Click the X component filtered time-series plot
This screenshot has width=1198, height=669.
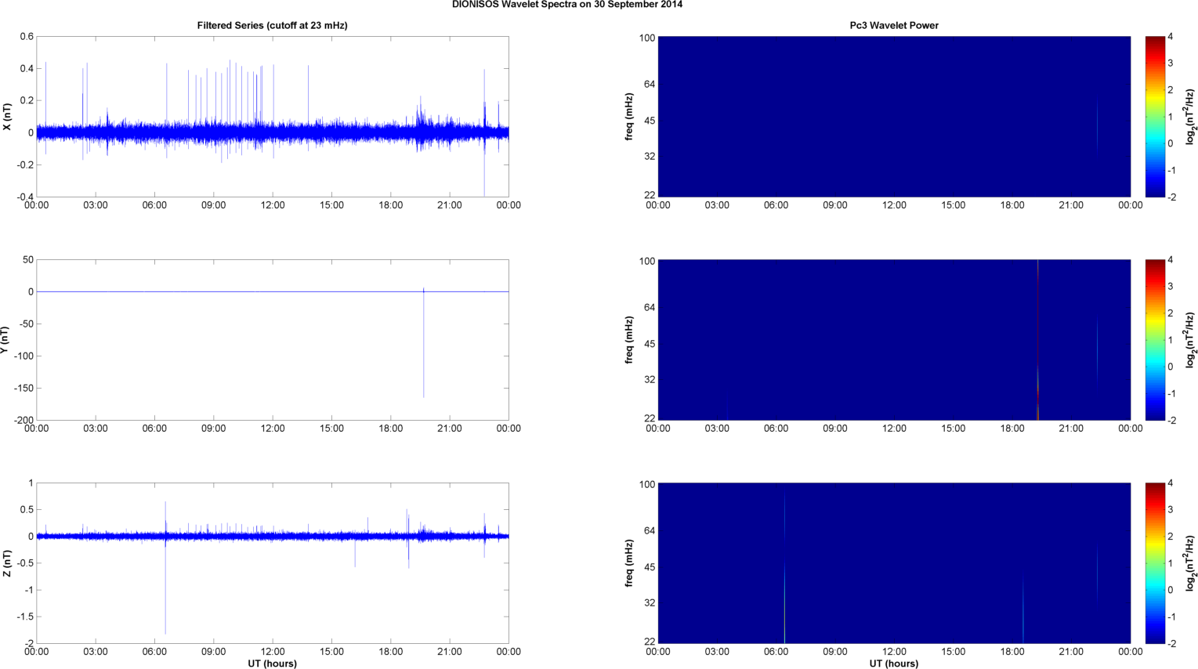coord(273,117)
